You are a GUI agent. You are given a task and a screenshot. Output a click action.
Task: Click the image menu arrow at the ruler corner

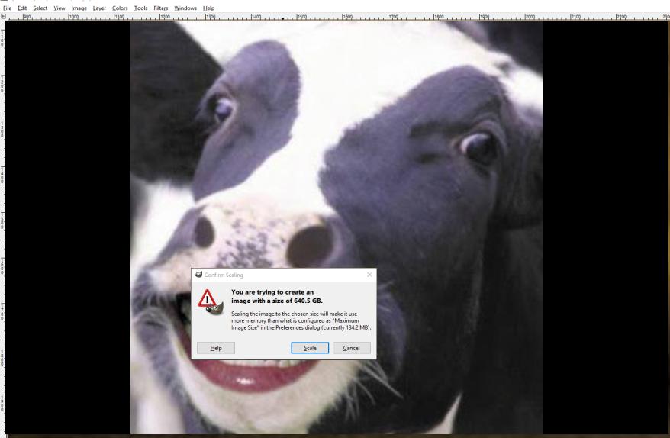click(x=3, y=15)
